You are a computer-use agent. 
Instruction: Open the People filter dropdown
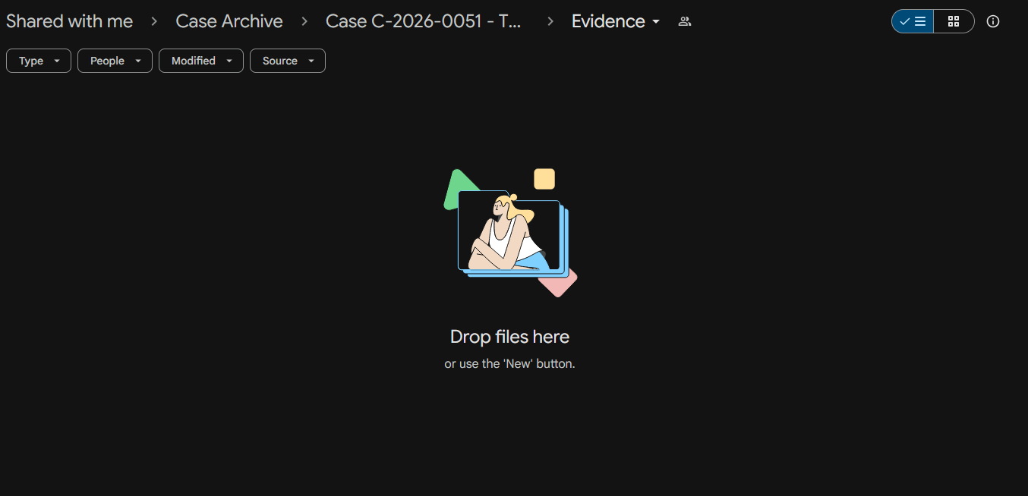click(x=115, y=61)
